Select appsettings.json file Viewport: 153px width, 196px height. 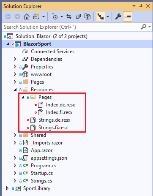[49, 158]
